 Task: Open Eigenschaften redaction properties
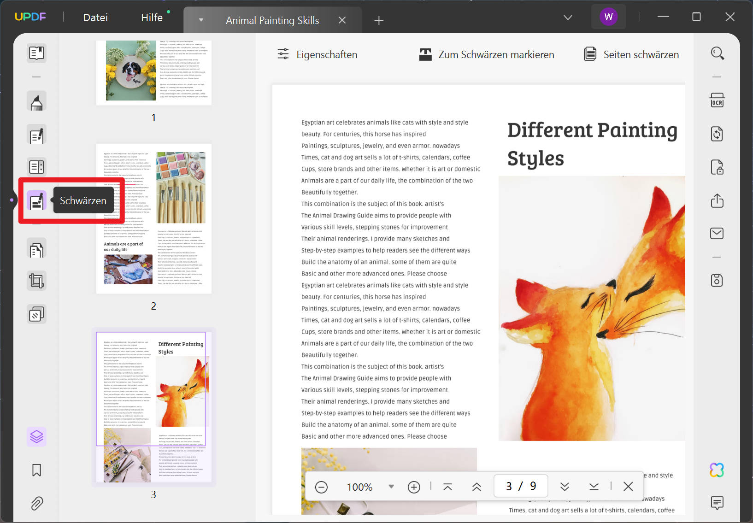coord(317,54)
